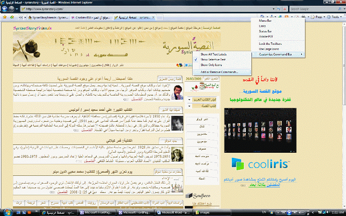The image size is (346, 216).
Task: Click the RSS feeds icon in command bar
Action: [x=286, y=17]
